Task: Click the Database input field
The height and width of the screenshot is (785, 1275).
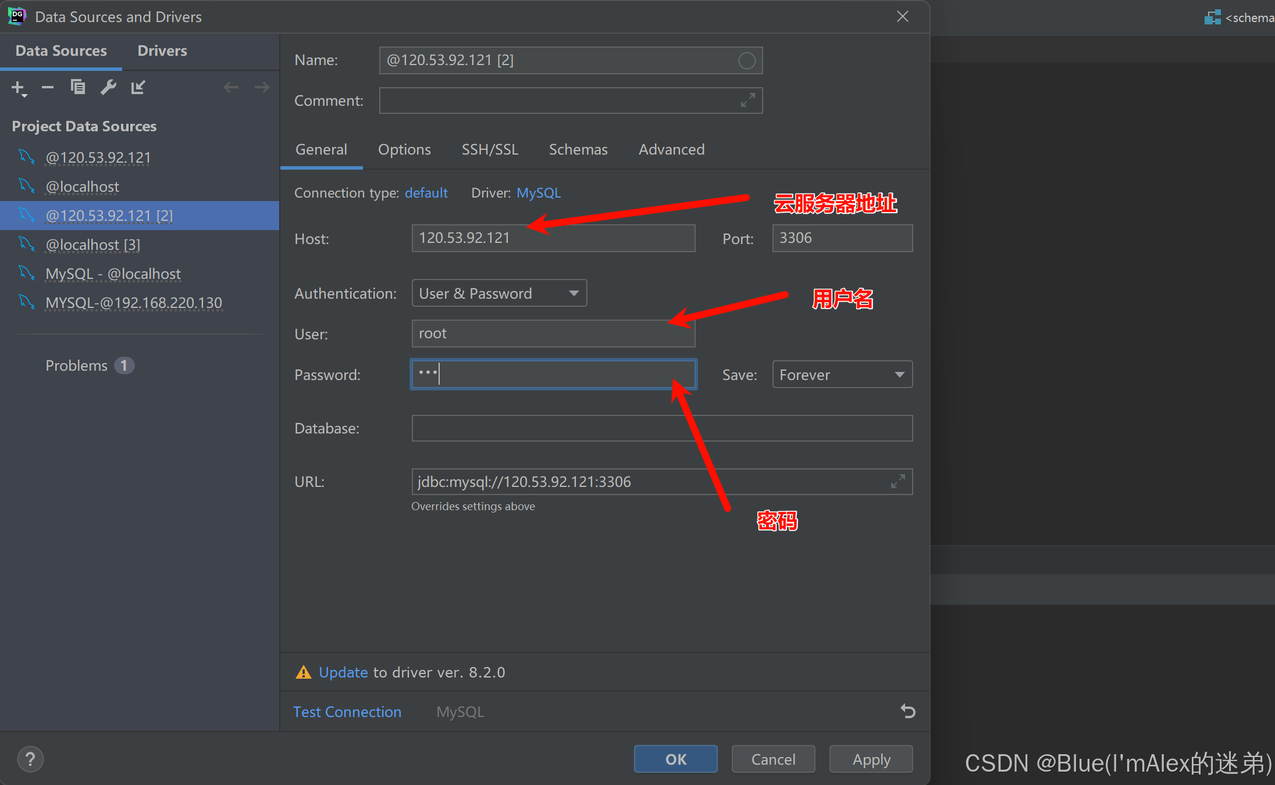Action: tap(662, 428)
